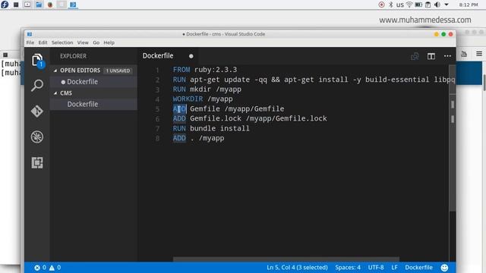Open the Selection menu
The width and height of the screenshot is (486, 273).
click(62, 42)
